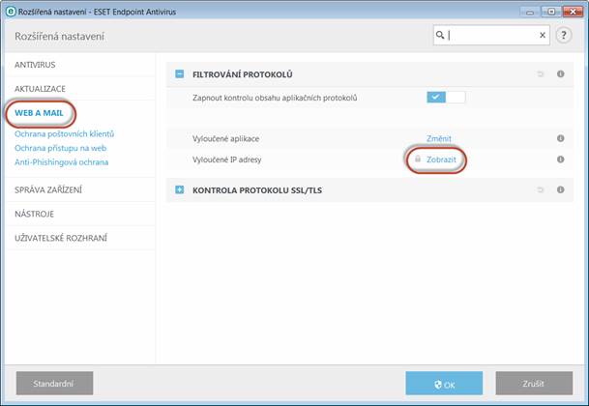Focus the search input field
The image size is (589, 406).
[x=492, y=35]
